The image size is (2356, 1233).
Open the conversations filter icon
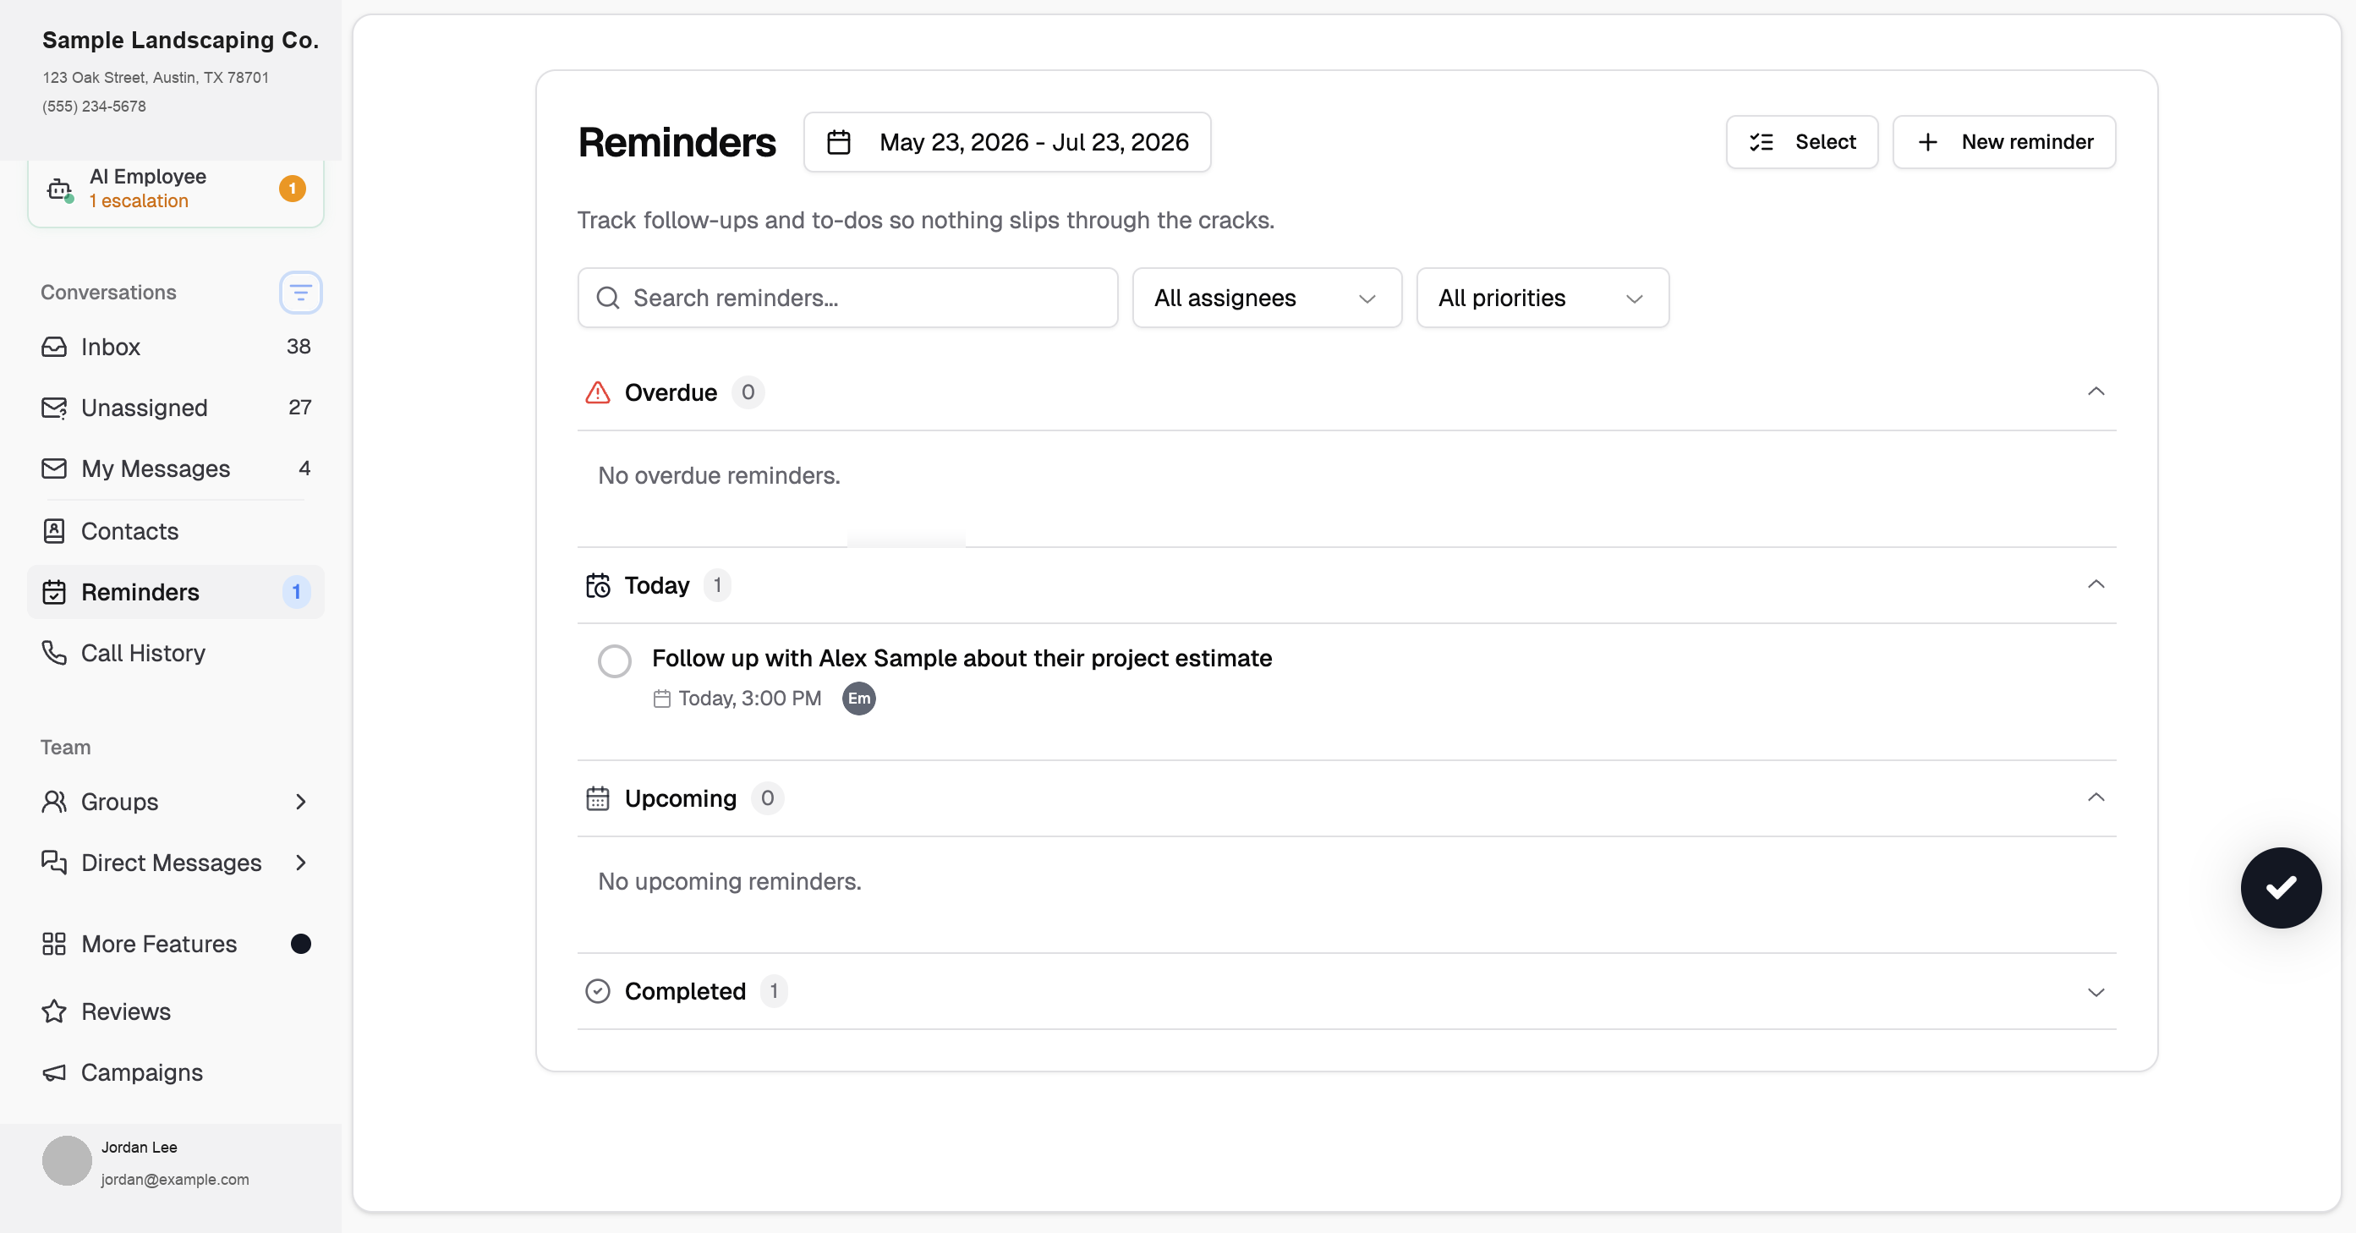click(x=300, y=293)
